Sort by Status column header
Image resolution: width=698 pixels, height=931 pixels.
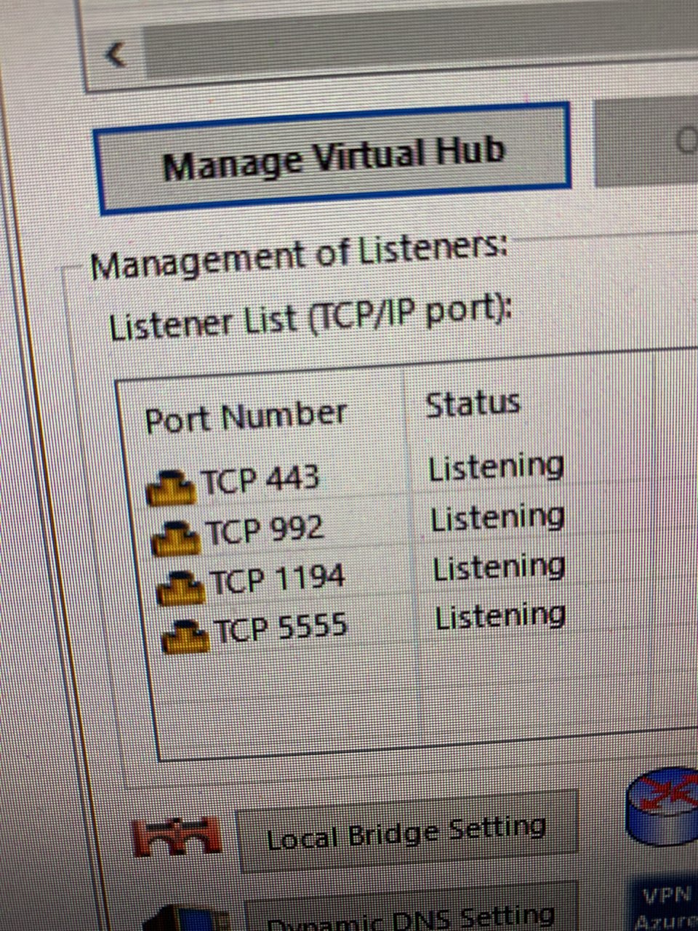pos(473,404)
